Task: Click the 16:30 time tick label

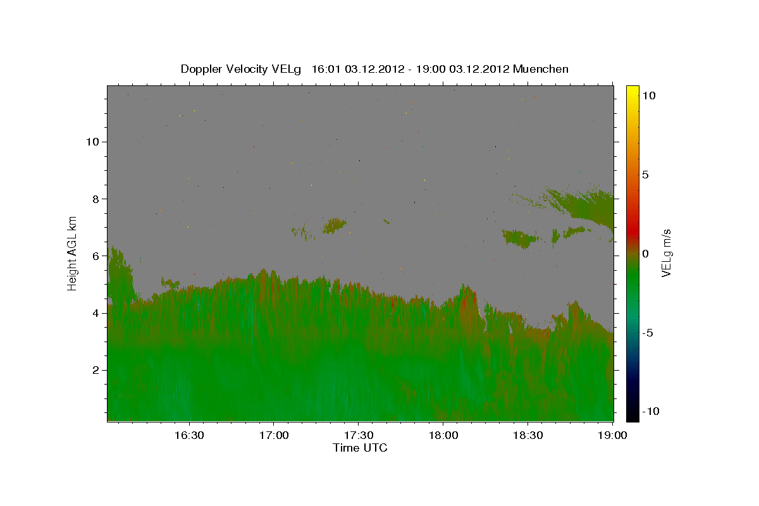Action: pyautogui.click(x=188, y=435)
